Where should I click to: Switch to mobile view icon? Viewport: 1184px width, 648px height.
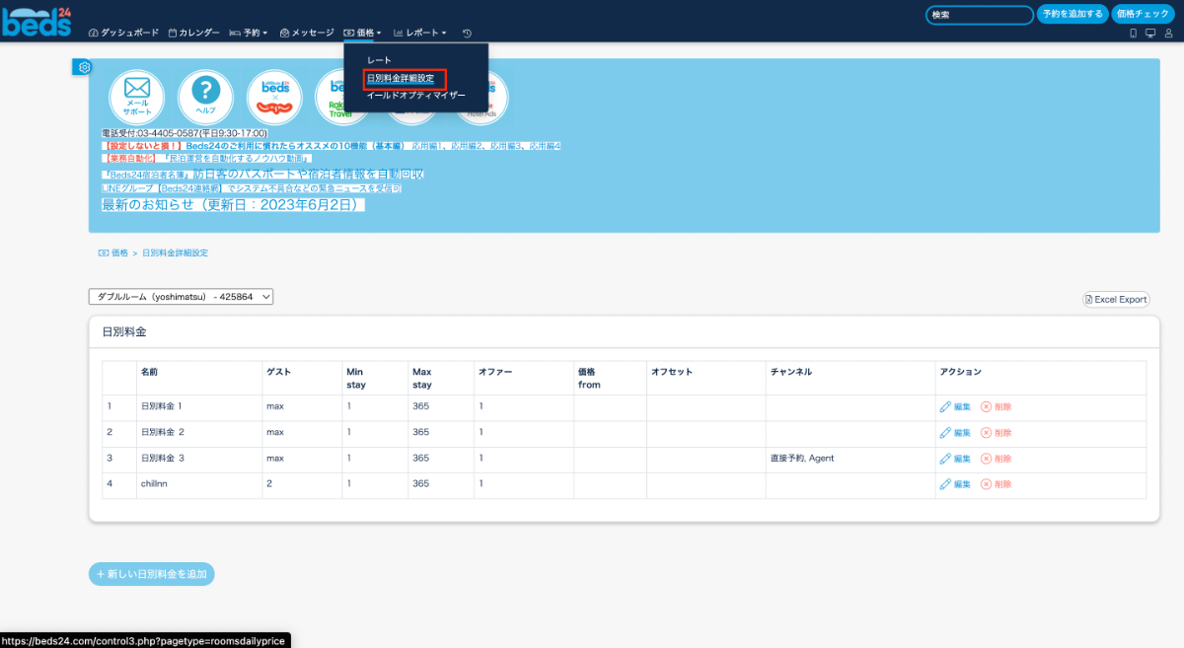pyautogui.click(x=1133, y=33)
